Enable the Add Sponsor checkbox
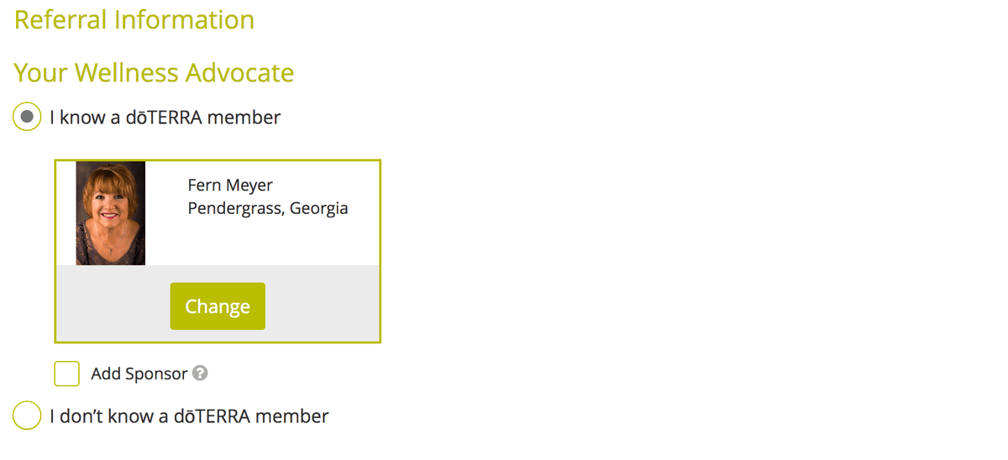This screenshot has height=460, width=1008. (67, 374)
